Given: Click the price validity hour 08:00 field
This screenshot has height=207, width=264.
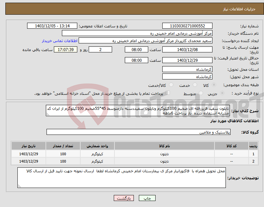Looking at the screenshot, I should coord(137,60).
